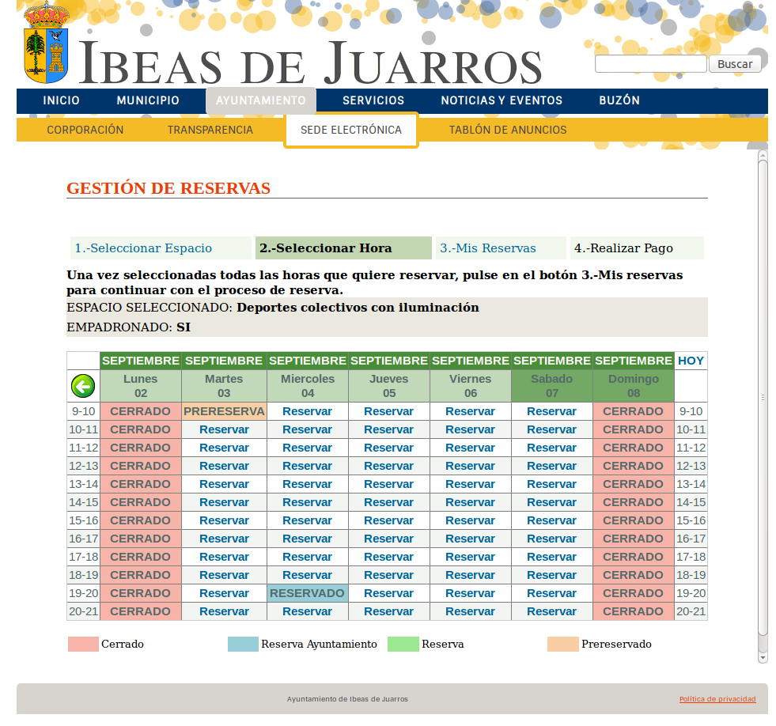Reserve Sabado 07 at 20-21
The height and width of the screenshot is (726, 776).
click(552, 611)
